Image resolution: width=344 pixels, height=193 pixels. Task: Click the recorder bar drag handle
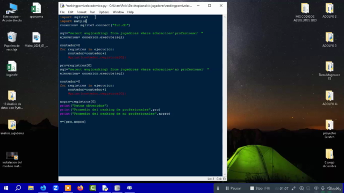pos(218,188)
